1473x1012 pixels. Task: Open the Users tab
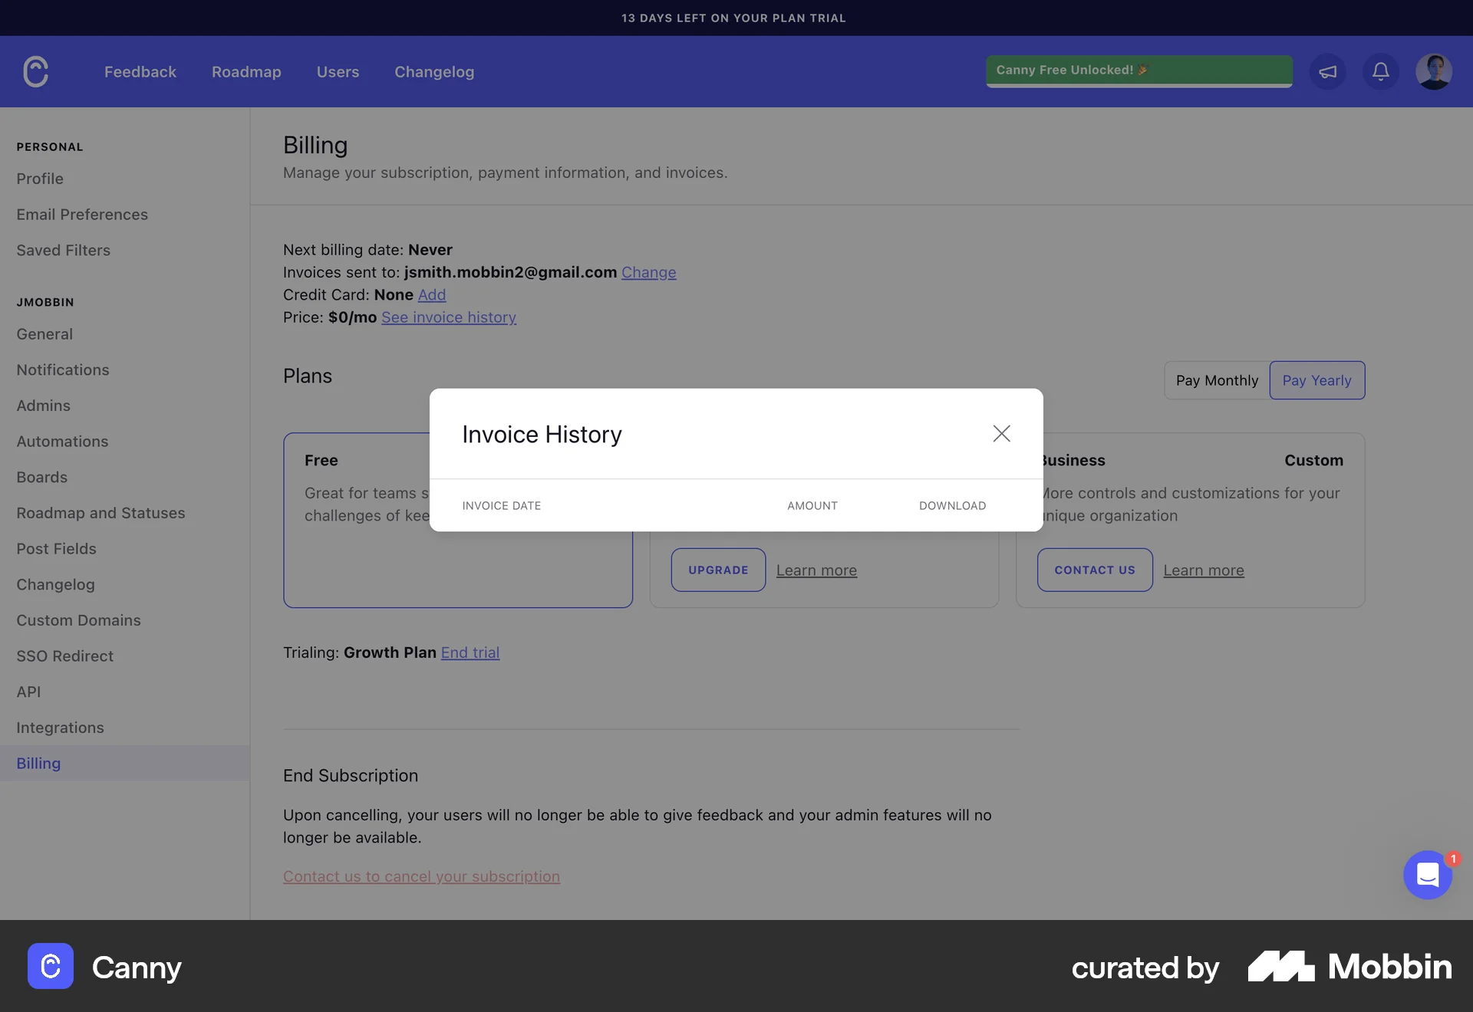point(338,71)
